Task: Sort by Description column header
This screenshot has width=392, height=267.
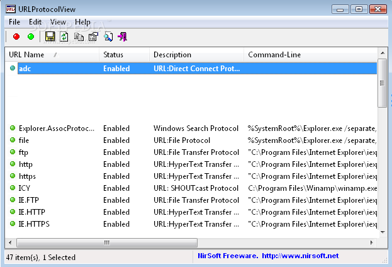Action: point(196,55)
